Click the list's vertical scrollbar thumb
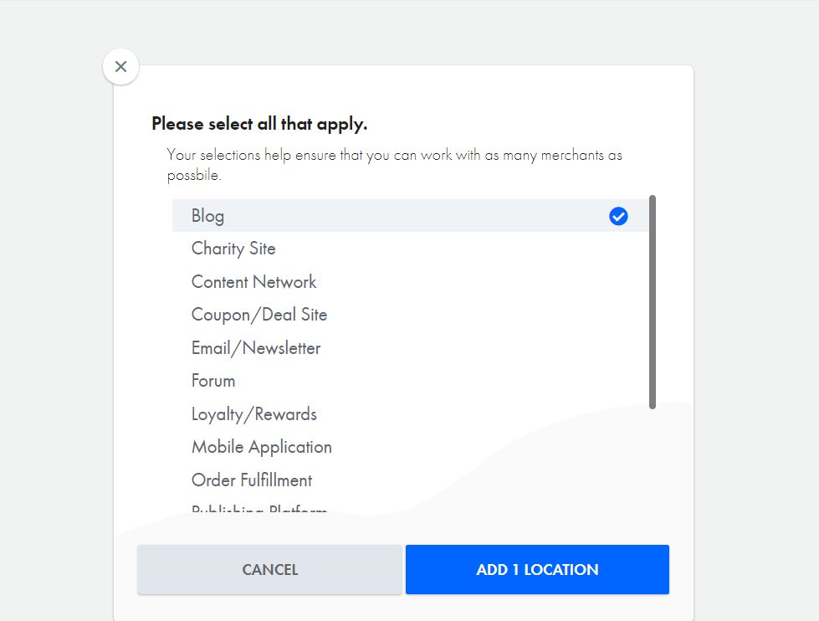This screenshot has height=621, width=819. (x=653, y=301)
